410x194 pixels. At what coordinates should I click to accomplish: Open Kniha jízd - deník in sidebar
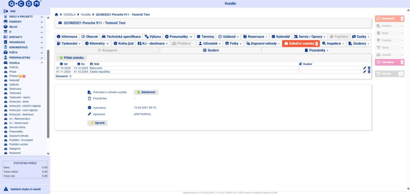[x=19, y=102]
